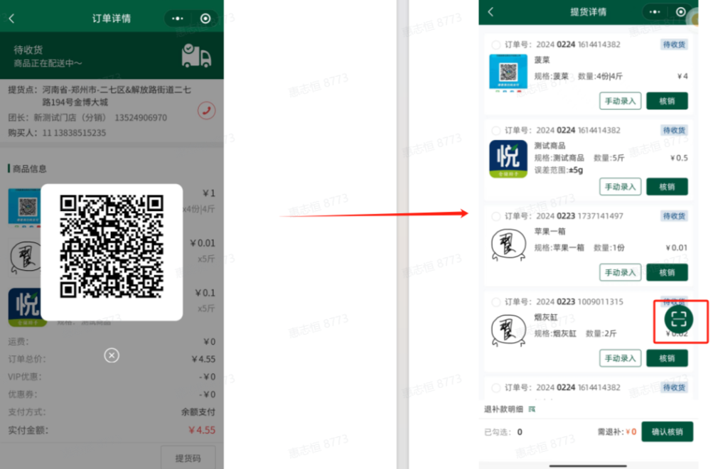This screenshot has width=713, height=469.
Task: Tap the target icon in 提货详情 header
Action: pos(681,12)
